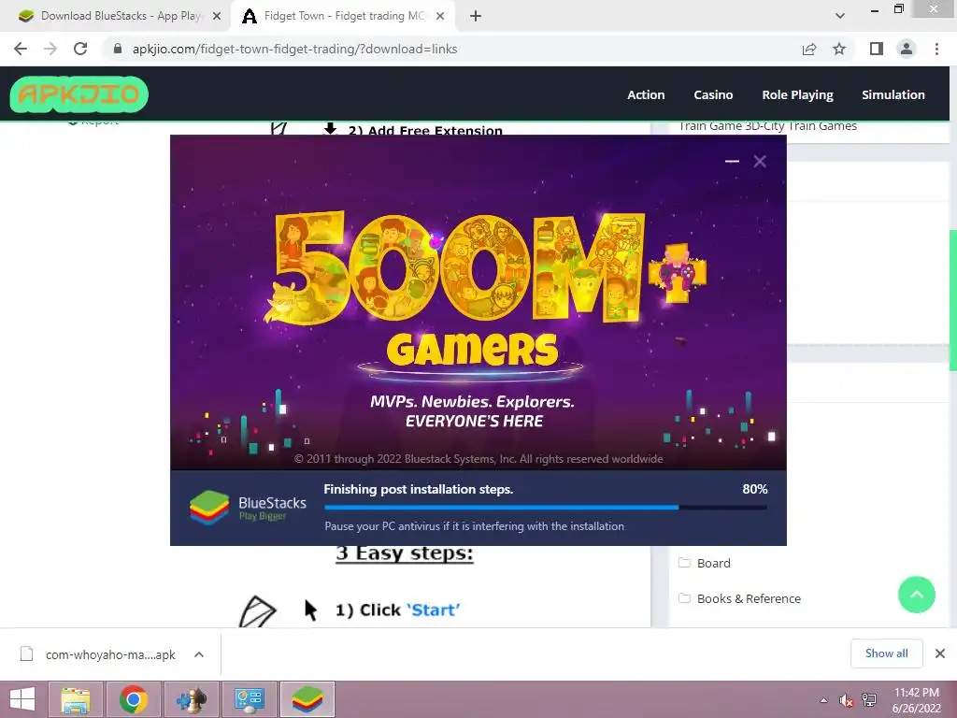Open Chrome three-dot menu

click(936, 49)
